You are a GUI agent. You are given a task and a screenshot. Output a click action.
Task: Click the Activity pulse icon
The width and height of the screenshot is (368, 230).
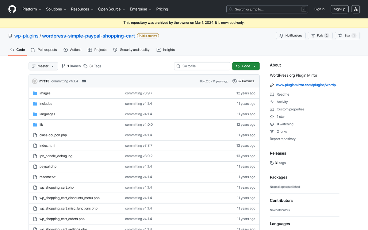click(272, 102)
